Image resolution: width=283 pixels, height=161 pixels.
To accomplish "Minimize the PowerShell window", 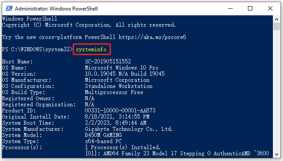I will coord(230,8).
